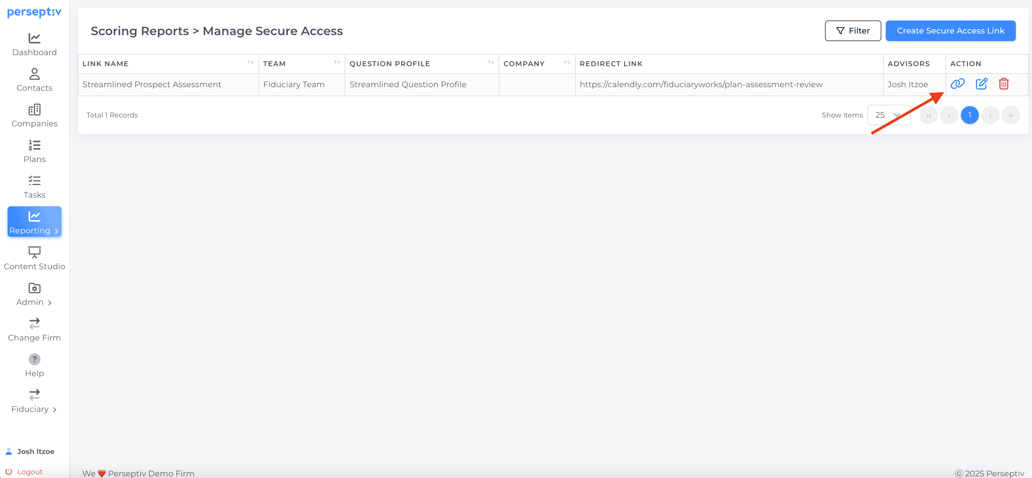
Task: Sort the table by Team column
Action: click(x=337, y=62)
